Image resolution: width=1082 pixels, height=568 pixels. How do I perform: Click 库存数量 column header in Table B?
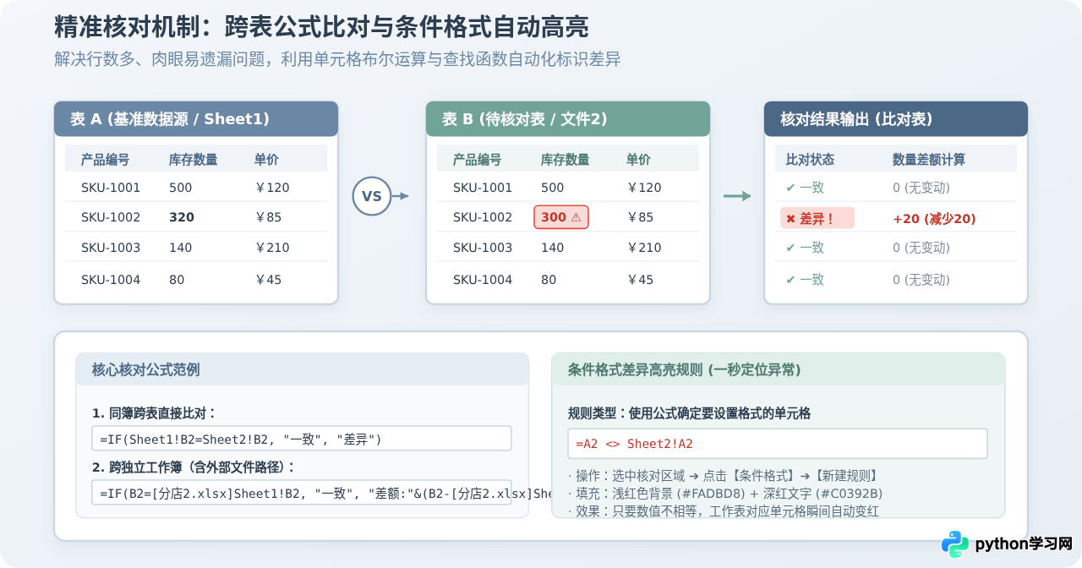[x=565, y=159]
